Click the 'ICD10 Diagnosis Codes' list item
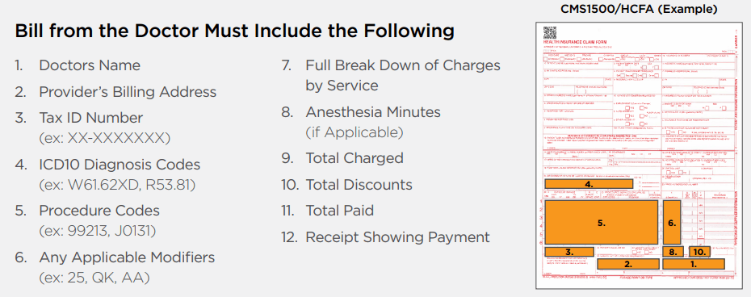The image size is (751, 297). coord(120,165)
